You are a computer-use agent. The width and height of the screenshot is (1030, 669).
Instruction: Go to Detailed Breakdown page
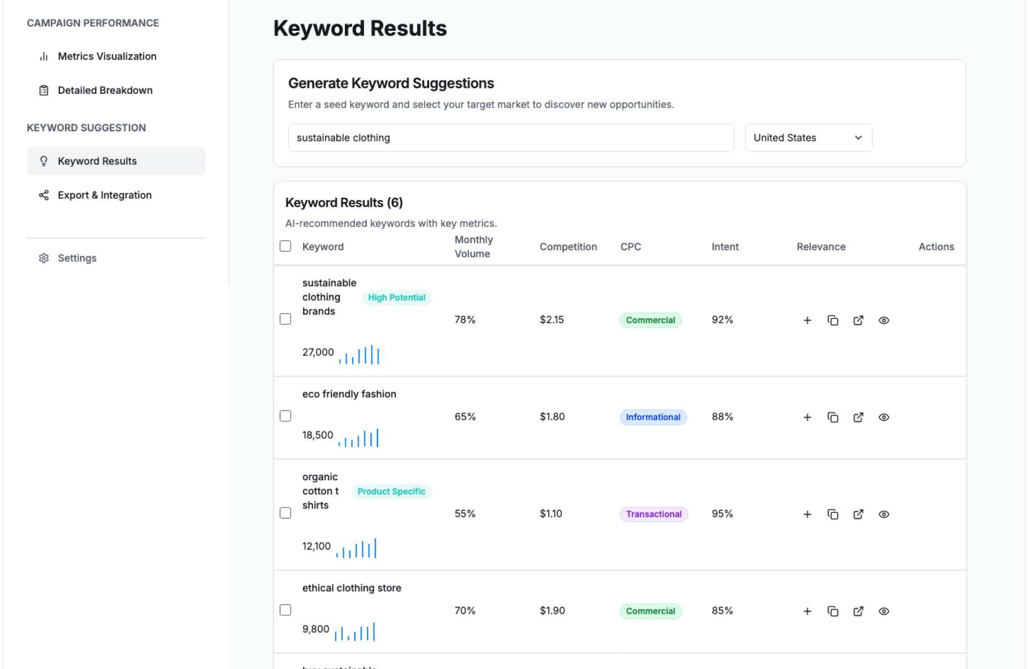click(x=105, y=90)
